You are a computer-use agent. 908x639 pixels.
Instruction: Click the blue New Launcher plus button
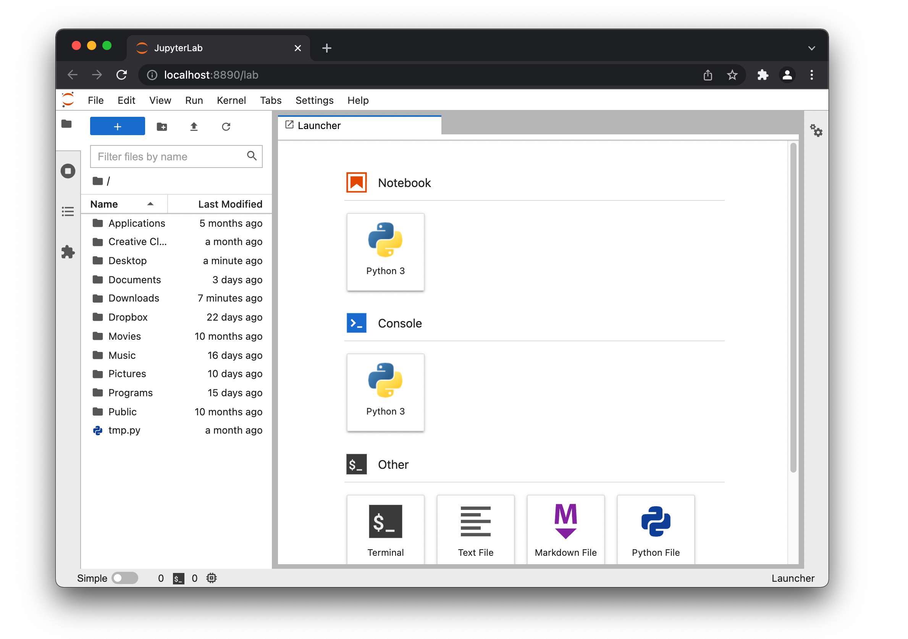click(x=118, y=126)
